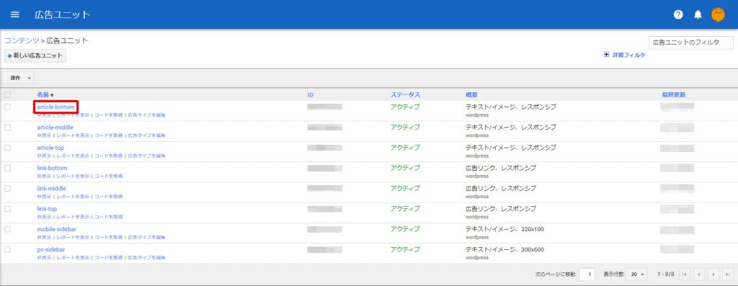Click the 詳細フィルタ link
The image size is (738, 286).
(628, 55)
